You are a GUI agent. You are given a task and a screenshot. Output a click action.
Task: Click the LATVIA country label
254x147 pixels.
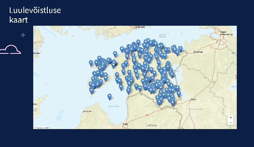click(152, 125)
